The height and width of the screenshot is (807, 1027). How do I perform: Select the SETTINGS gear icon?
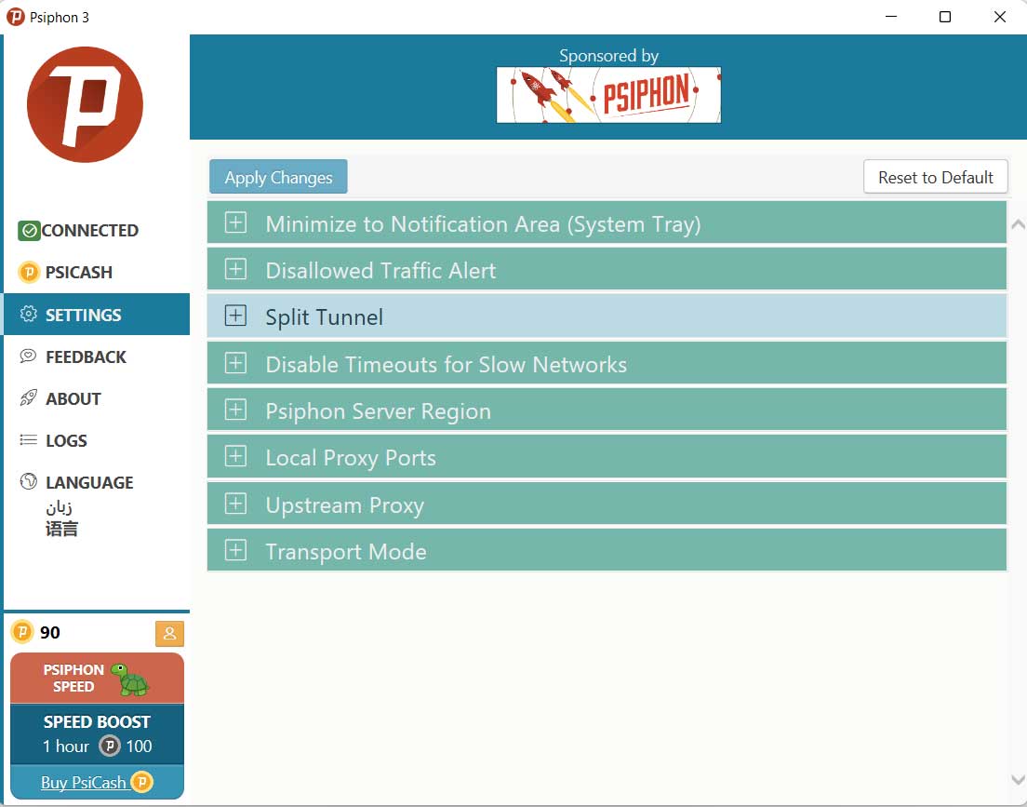click(27, 315)
